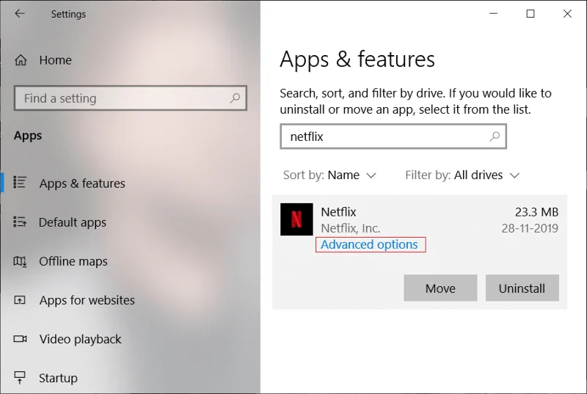Click the app search field containing netflix
The width and height of the screenshot is (587, 394).
pyautogui.click(x=393, y=136)
